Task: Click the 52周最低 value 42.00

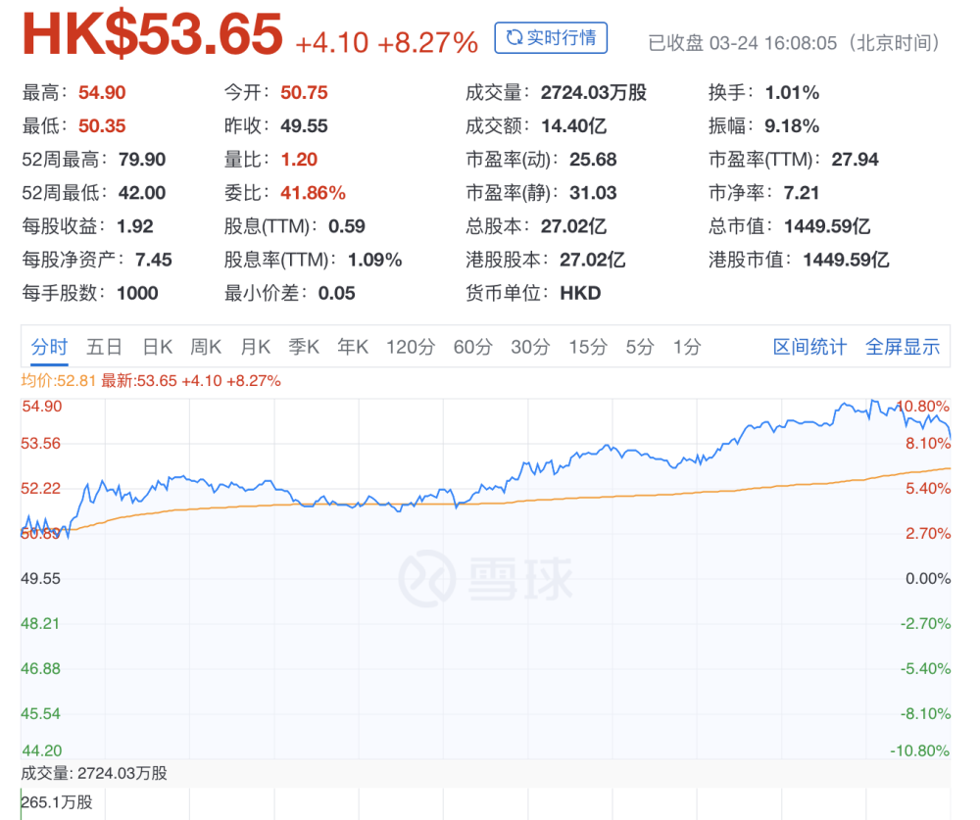Action: pos(142,193)
